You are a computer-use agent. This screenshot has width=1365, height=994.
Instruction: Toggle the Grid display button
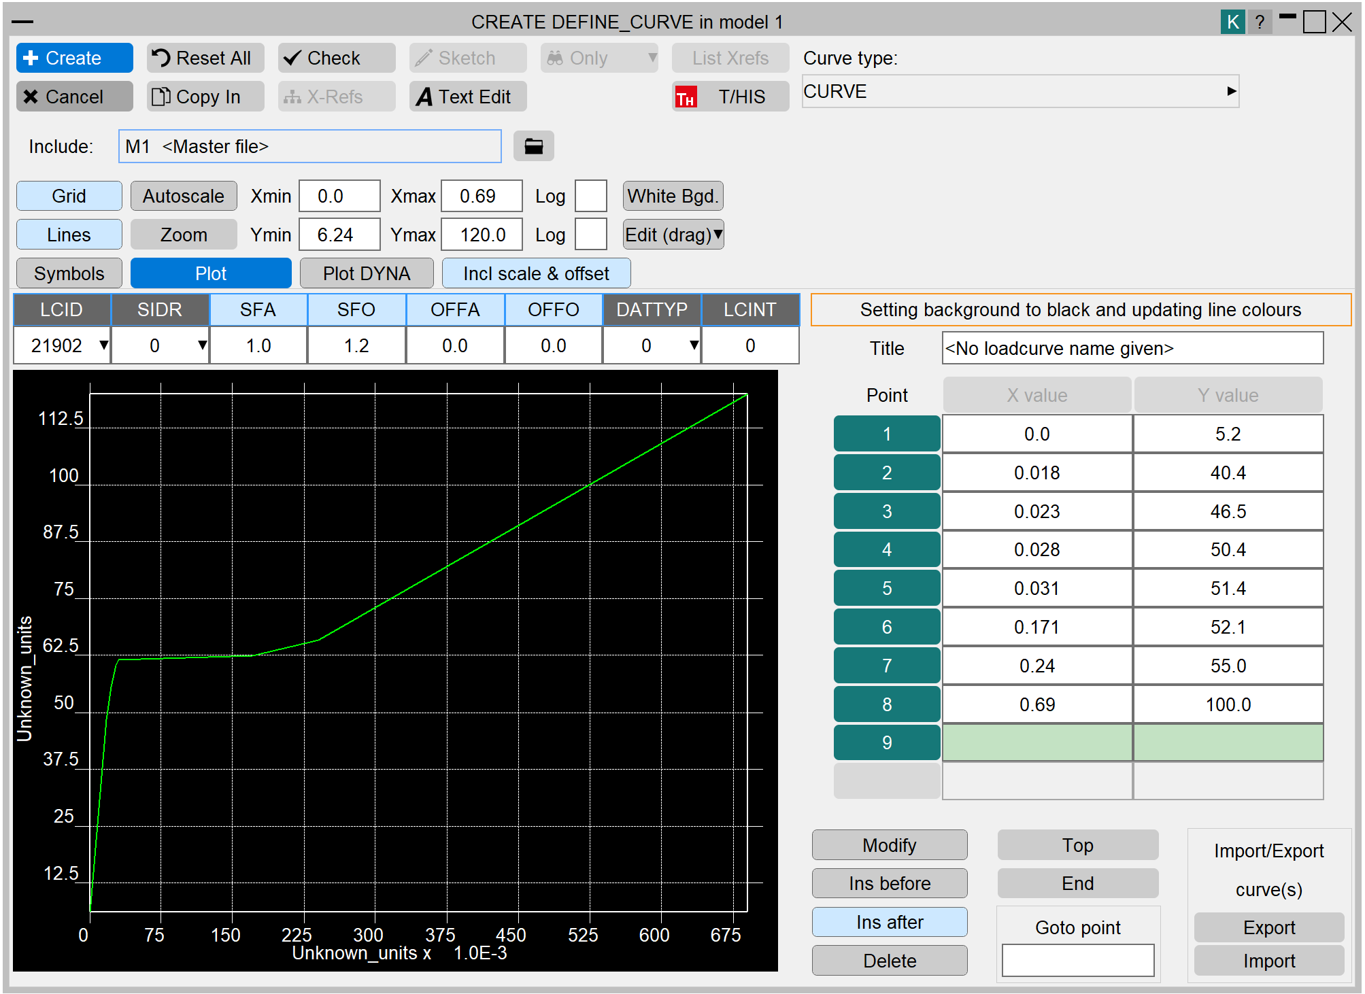(69, 196)
